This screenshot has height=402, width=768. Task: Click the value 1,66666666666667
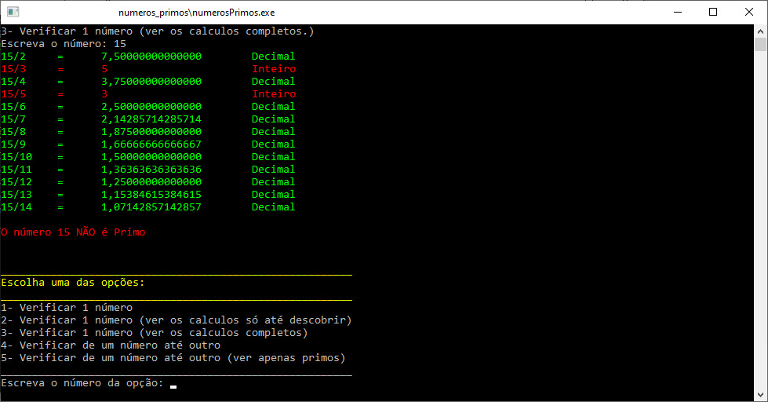coord(151,144)
